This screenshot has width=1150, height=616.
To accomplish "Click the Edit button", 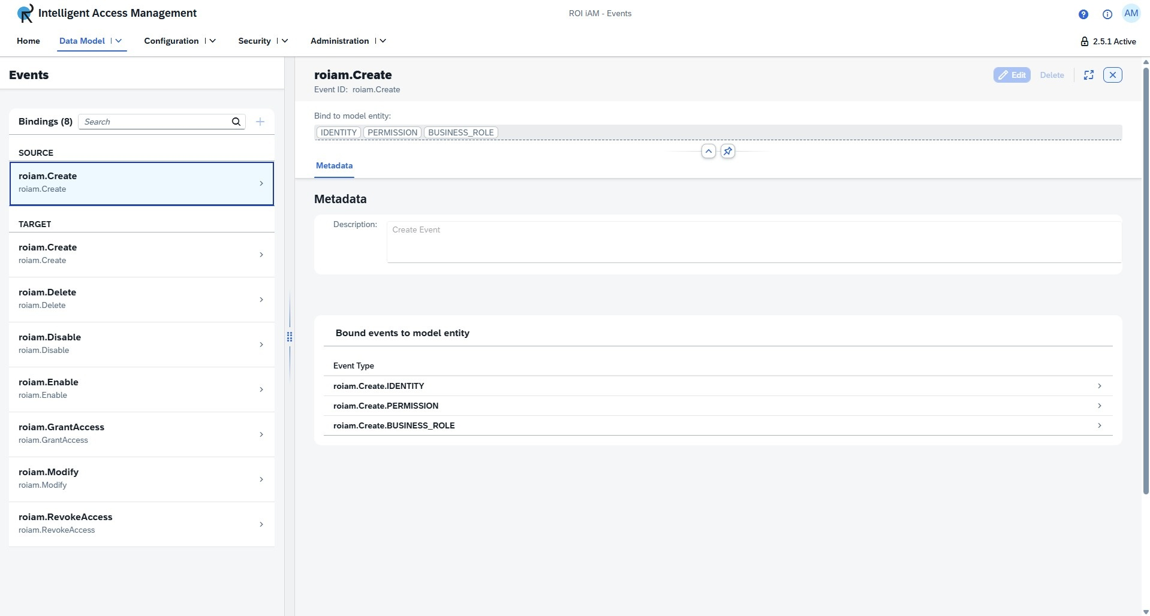I will pos(1011,75).
